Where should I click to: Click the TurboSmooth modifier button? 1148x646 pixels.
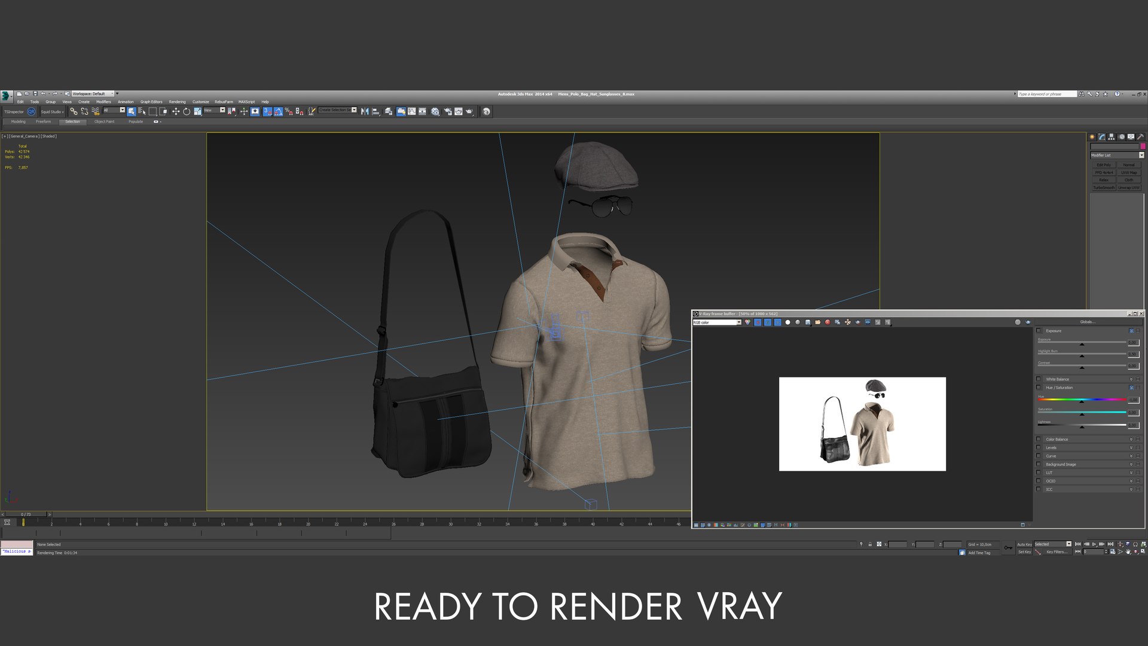pyautogui.click(x=1104, y=188)
